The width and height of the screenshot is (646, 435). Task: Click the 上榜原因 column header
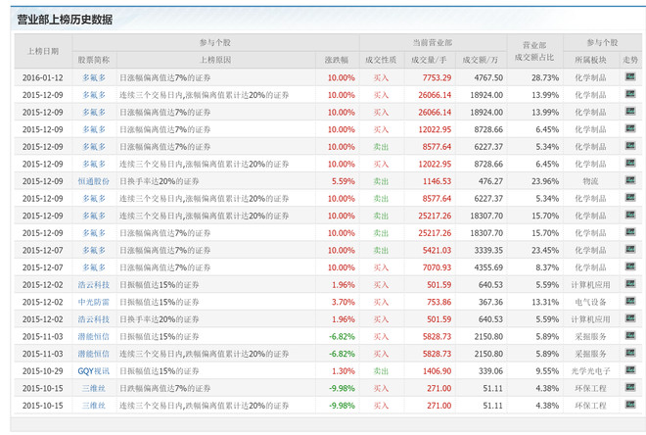215,60
